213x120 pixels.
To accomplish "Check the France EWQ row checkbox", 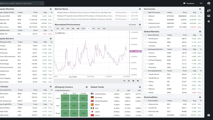I will [x=146, y=53].
